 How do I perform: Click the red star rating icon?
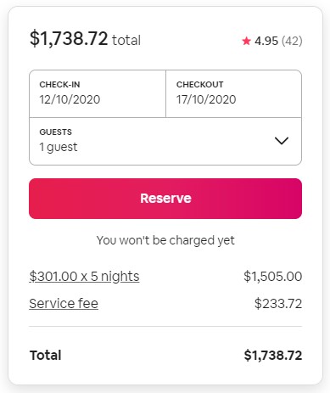(246, 41)
